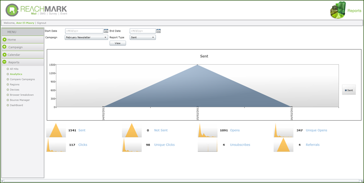364x183 pixels.
Task: Click the Devices bullet icon
Action: (8, 90)
